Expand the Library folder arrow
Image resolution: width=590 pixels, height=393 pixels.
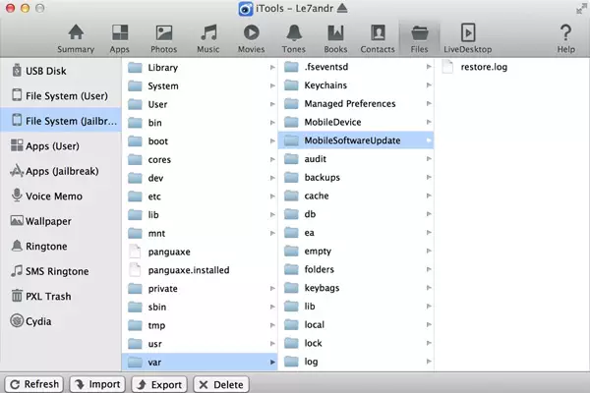272,68
